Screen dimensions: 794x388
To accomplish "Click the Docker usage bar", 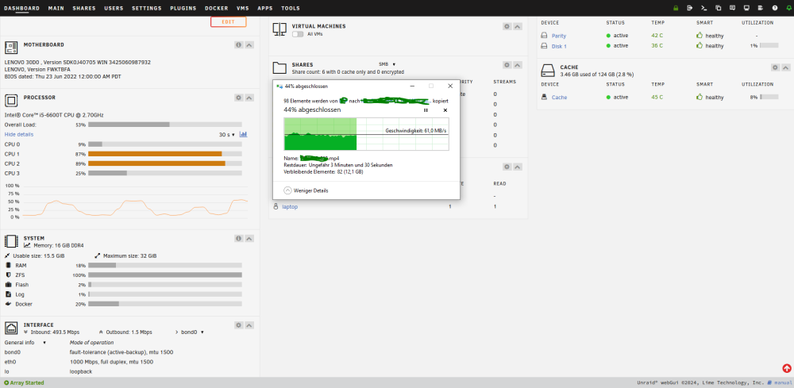I will pyautogui.click(x=165, y=304).
